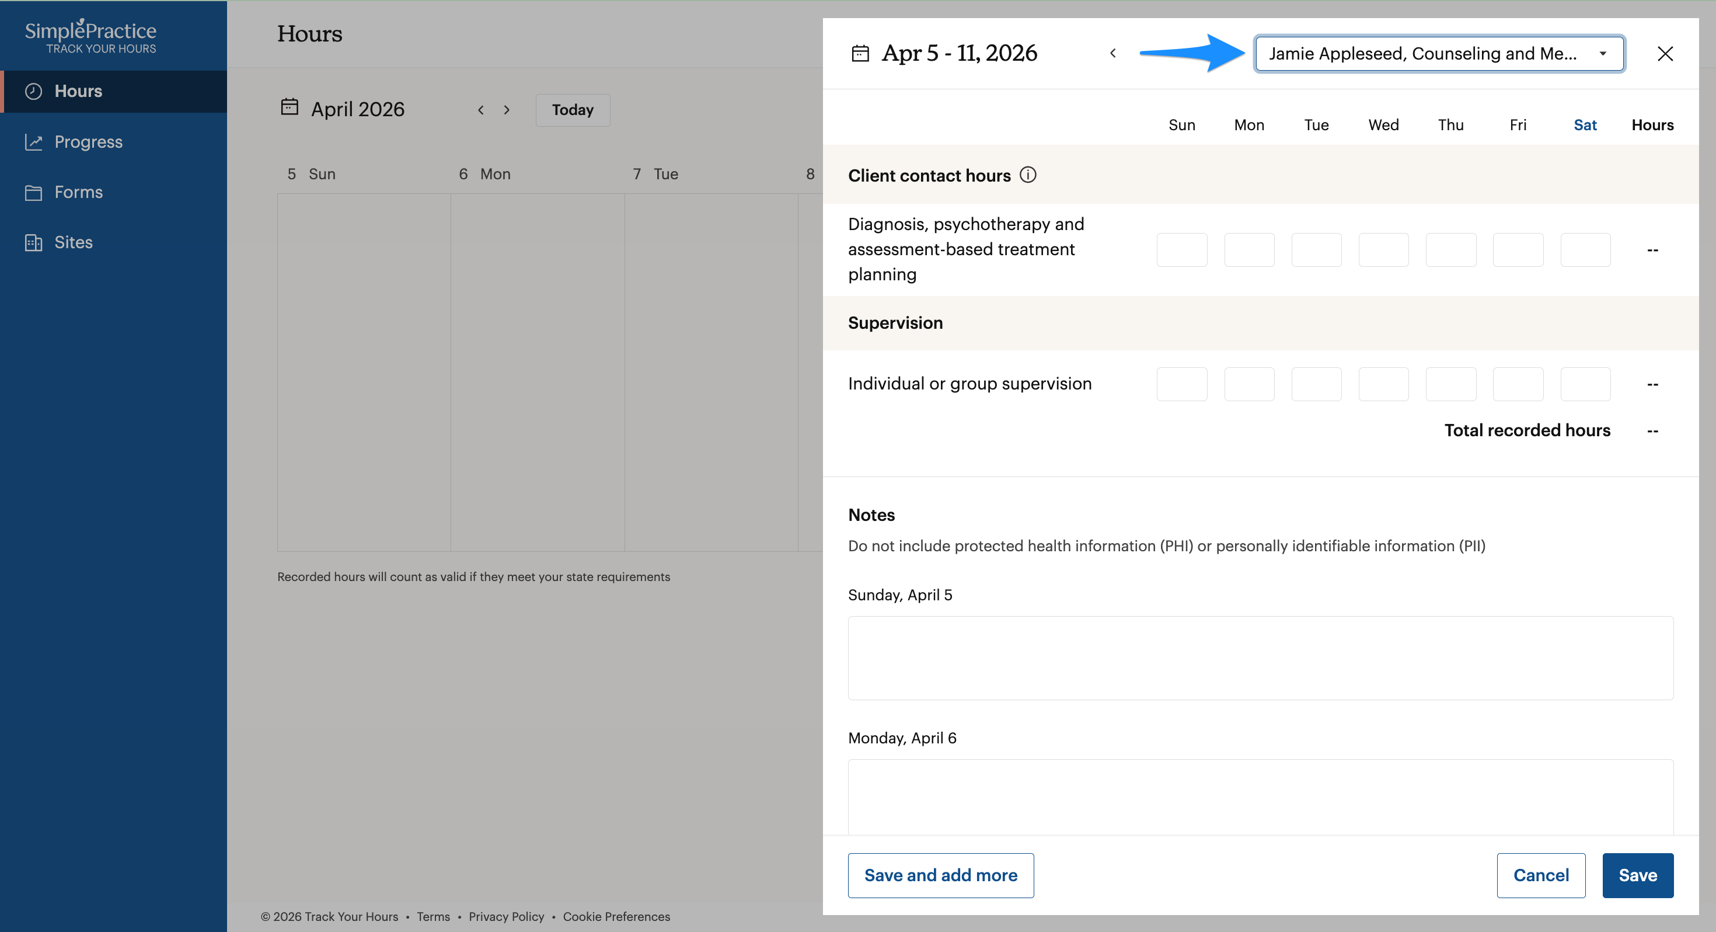Click the calendar icon beside April 2026
Viewport: 1716px width, 932px height.
coord(289,107)
